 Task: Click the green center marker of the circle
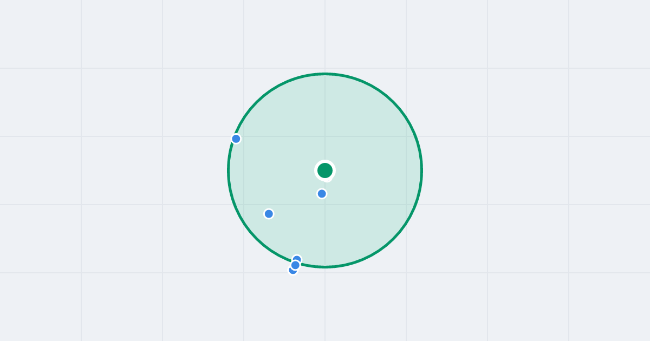[x=325, y=170]
